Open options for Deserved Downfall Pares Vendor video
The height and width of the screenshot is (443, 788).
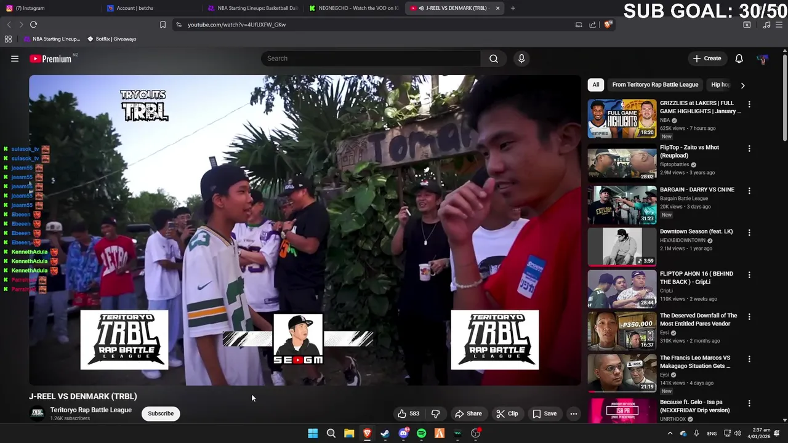[749, 317]
